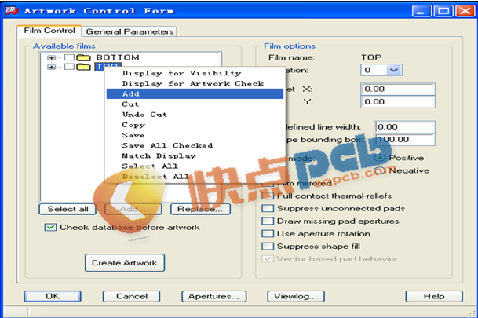Click the Offset Y input field
The height and width of the screenshot is (318, 478).
tap(398, 102)
